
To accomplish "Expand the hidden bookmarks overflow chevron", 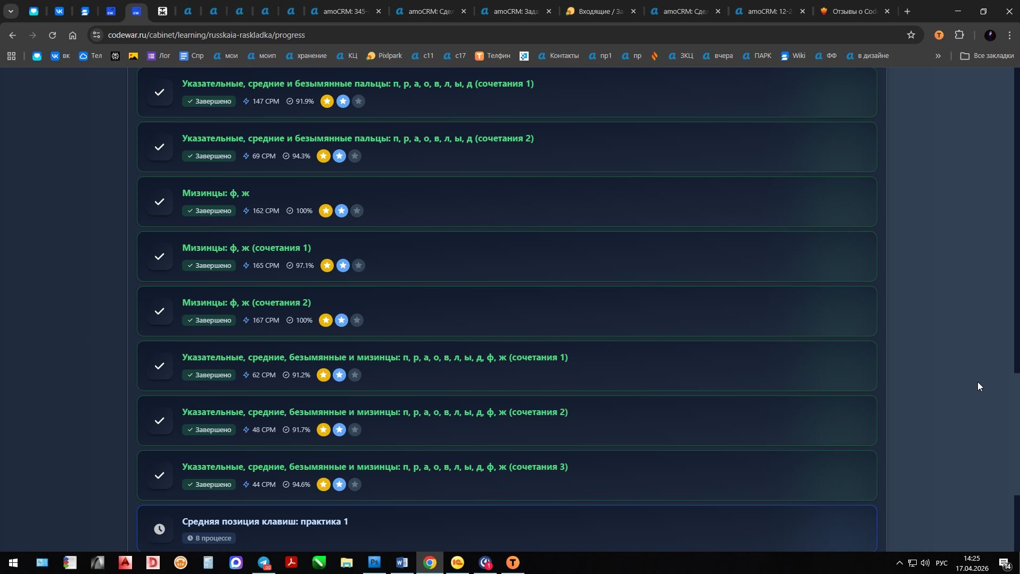I will click(x=937, y=56).
